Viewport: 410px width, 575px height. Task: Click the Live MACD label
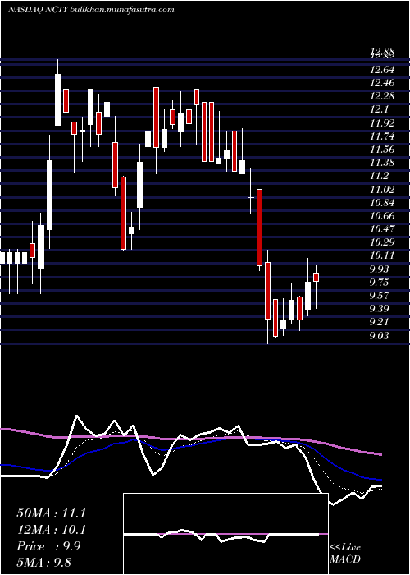(345, 554)
